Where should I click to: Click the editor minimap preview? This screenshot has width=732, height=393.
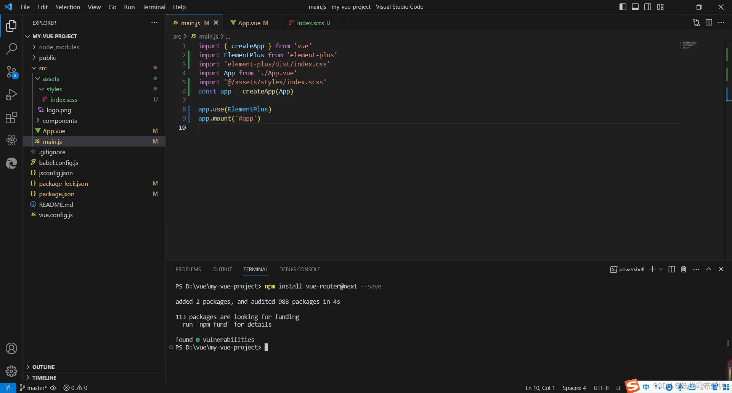coord(689,45)
